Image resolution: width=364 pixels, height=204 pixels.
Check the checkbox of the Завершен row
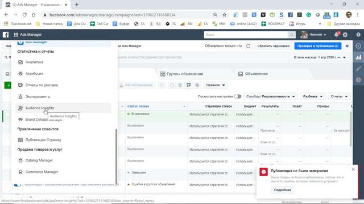pyautogui.click(x=7, y=173)
